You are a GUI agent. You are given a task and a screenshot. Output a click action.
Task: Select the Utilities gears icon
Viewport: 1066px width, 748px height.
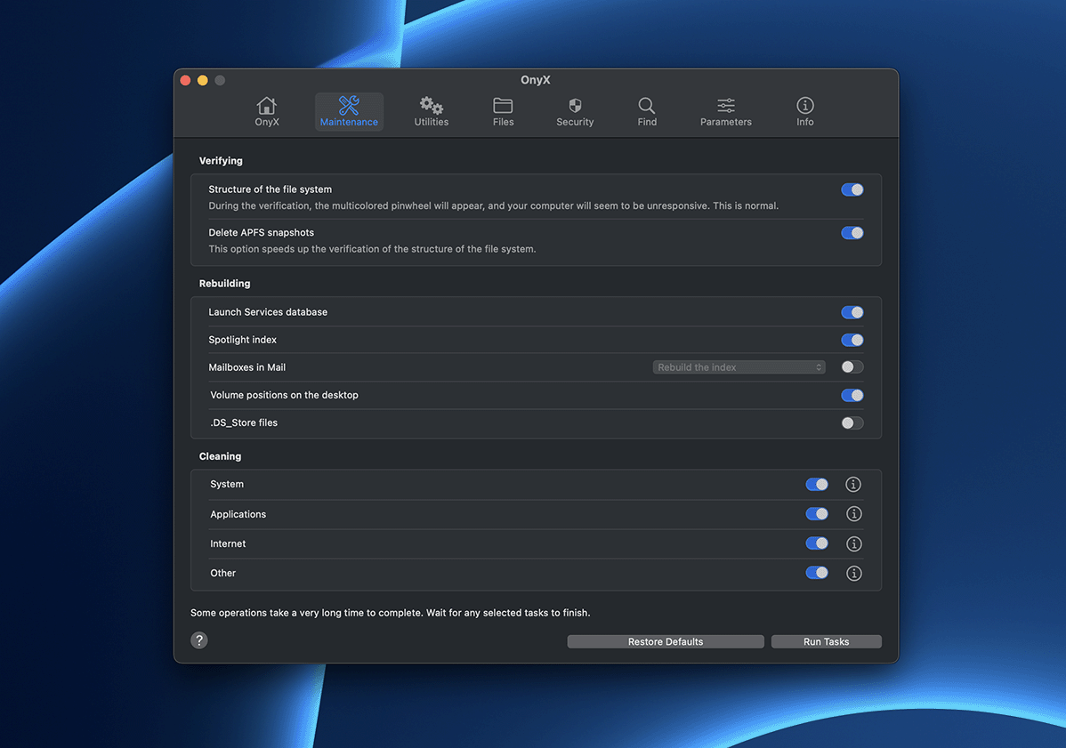432,106
